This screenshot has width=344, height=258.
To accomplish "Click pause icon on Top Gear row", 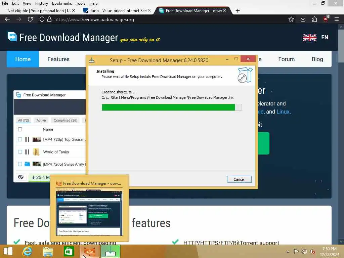I will click(x=27, y=139).
